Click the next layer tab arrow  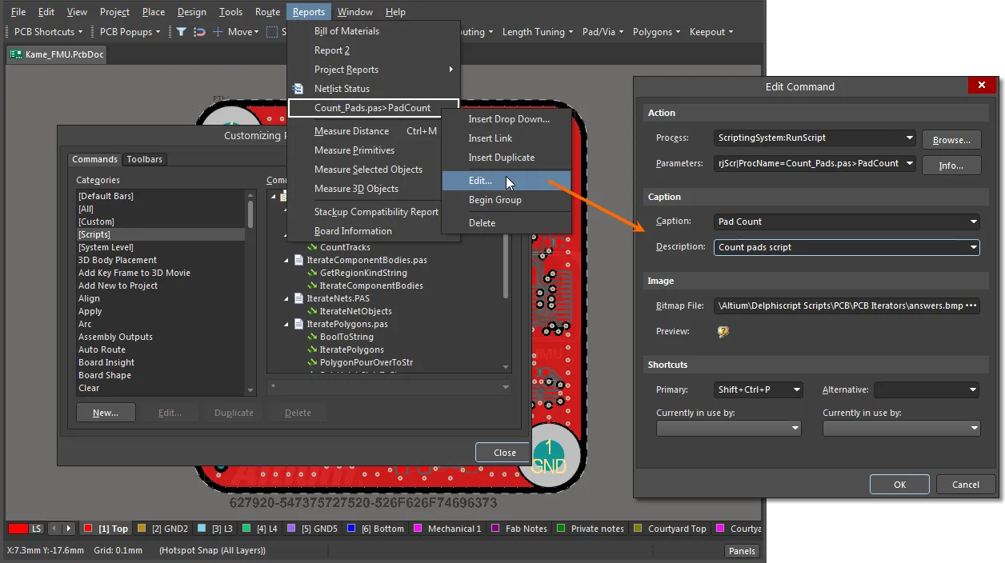[69, 529]
